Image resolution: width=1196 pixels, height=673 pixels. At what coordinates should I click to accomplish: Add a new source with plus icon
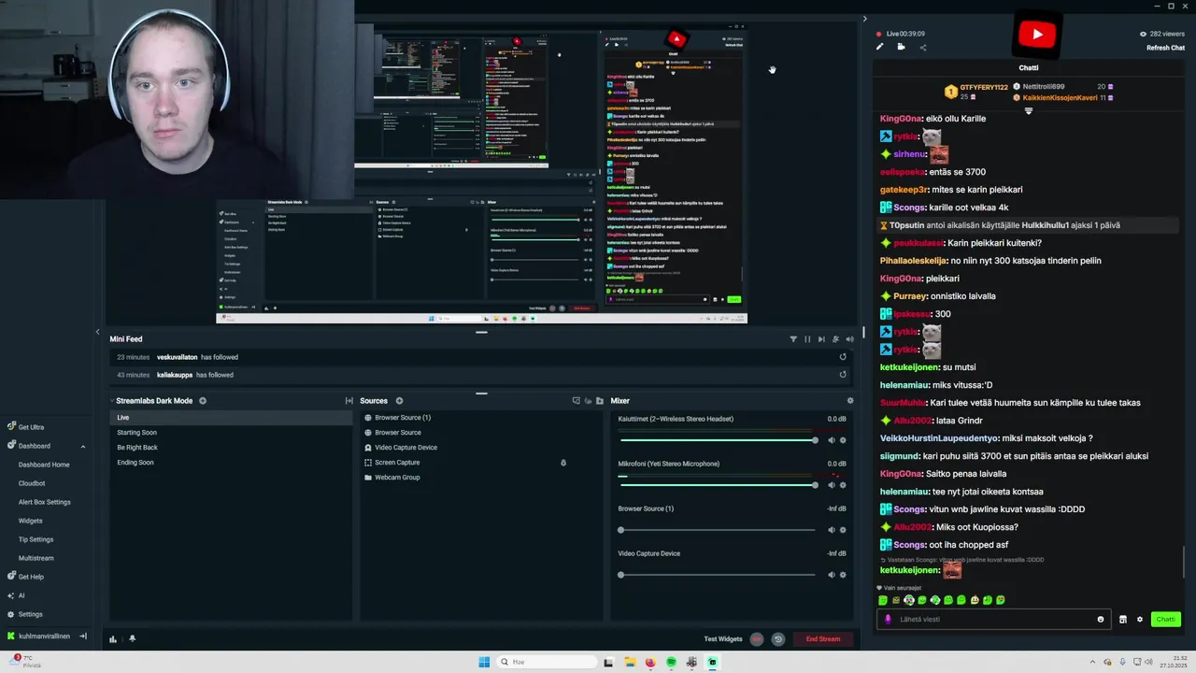click(x=399, y=401)
